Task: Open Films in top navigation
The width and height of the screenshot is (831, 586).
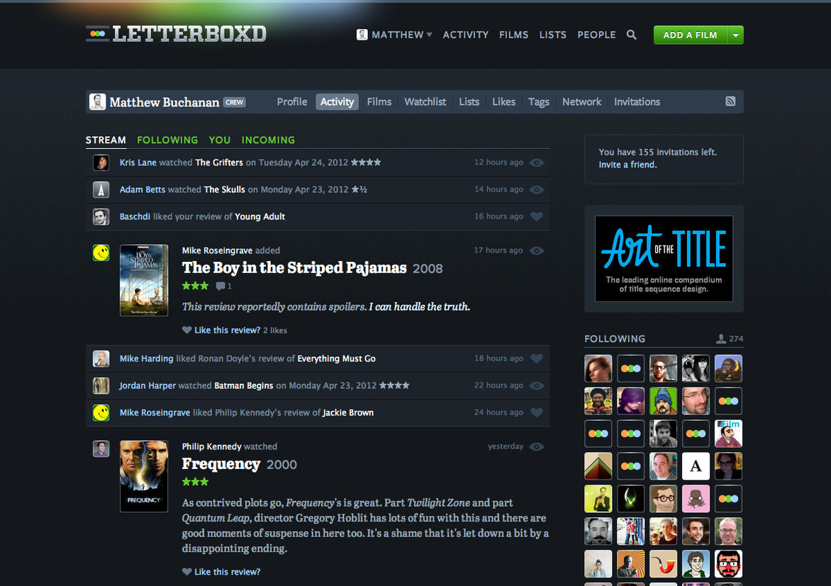Action: pyautogui.click(x=513, y=35)
